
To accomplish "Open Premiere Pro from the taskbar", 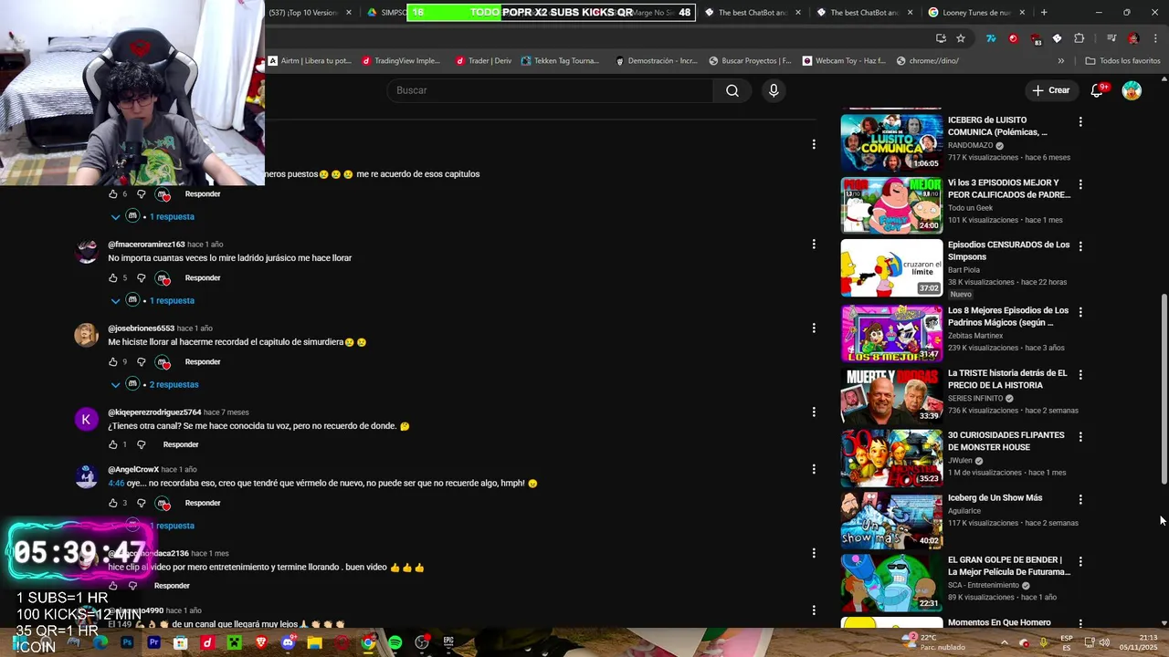I will (153, 643).
